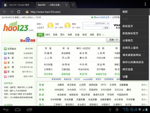Viewport: 150px width, 113px height.
Task: Open the 工商银行 link in top sites
Action: tap(48, 69)
